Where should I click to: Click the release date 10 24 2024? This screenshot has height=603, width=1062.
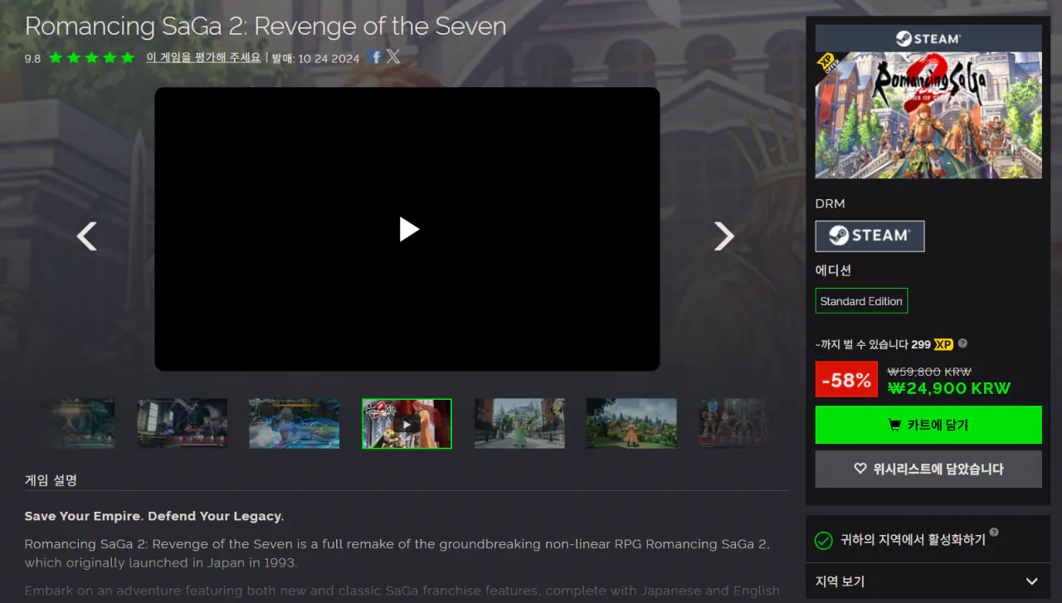pyautogui.click(x=329, y=58)
